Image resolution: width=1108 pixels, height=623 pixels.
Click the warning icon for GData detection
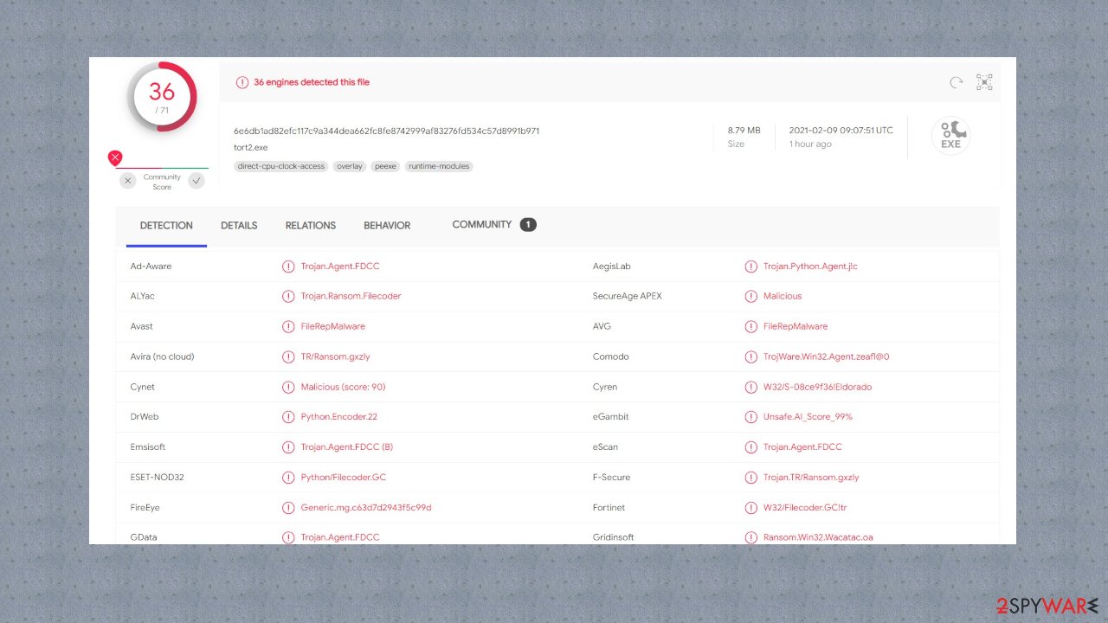(288, 537)
